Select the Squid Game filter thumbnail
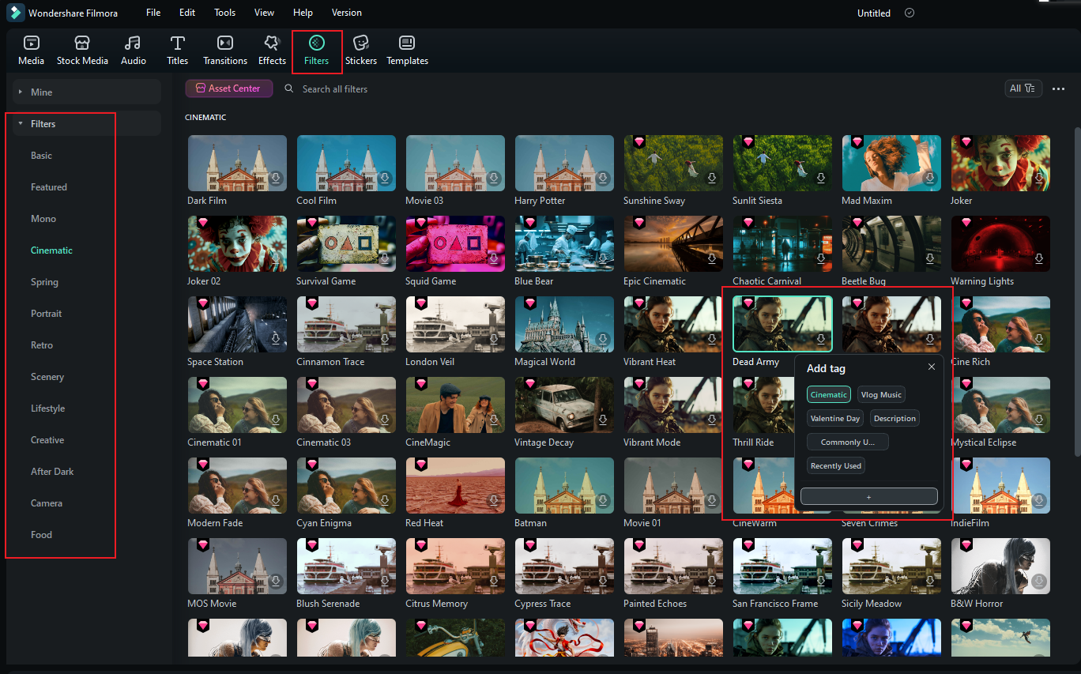This screenshot has width=1081, height=674. 455,243
